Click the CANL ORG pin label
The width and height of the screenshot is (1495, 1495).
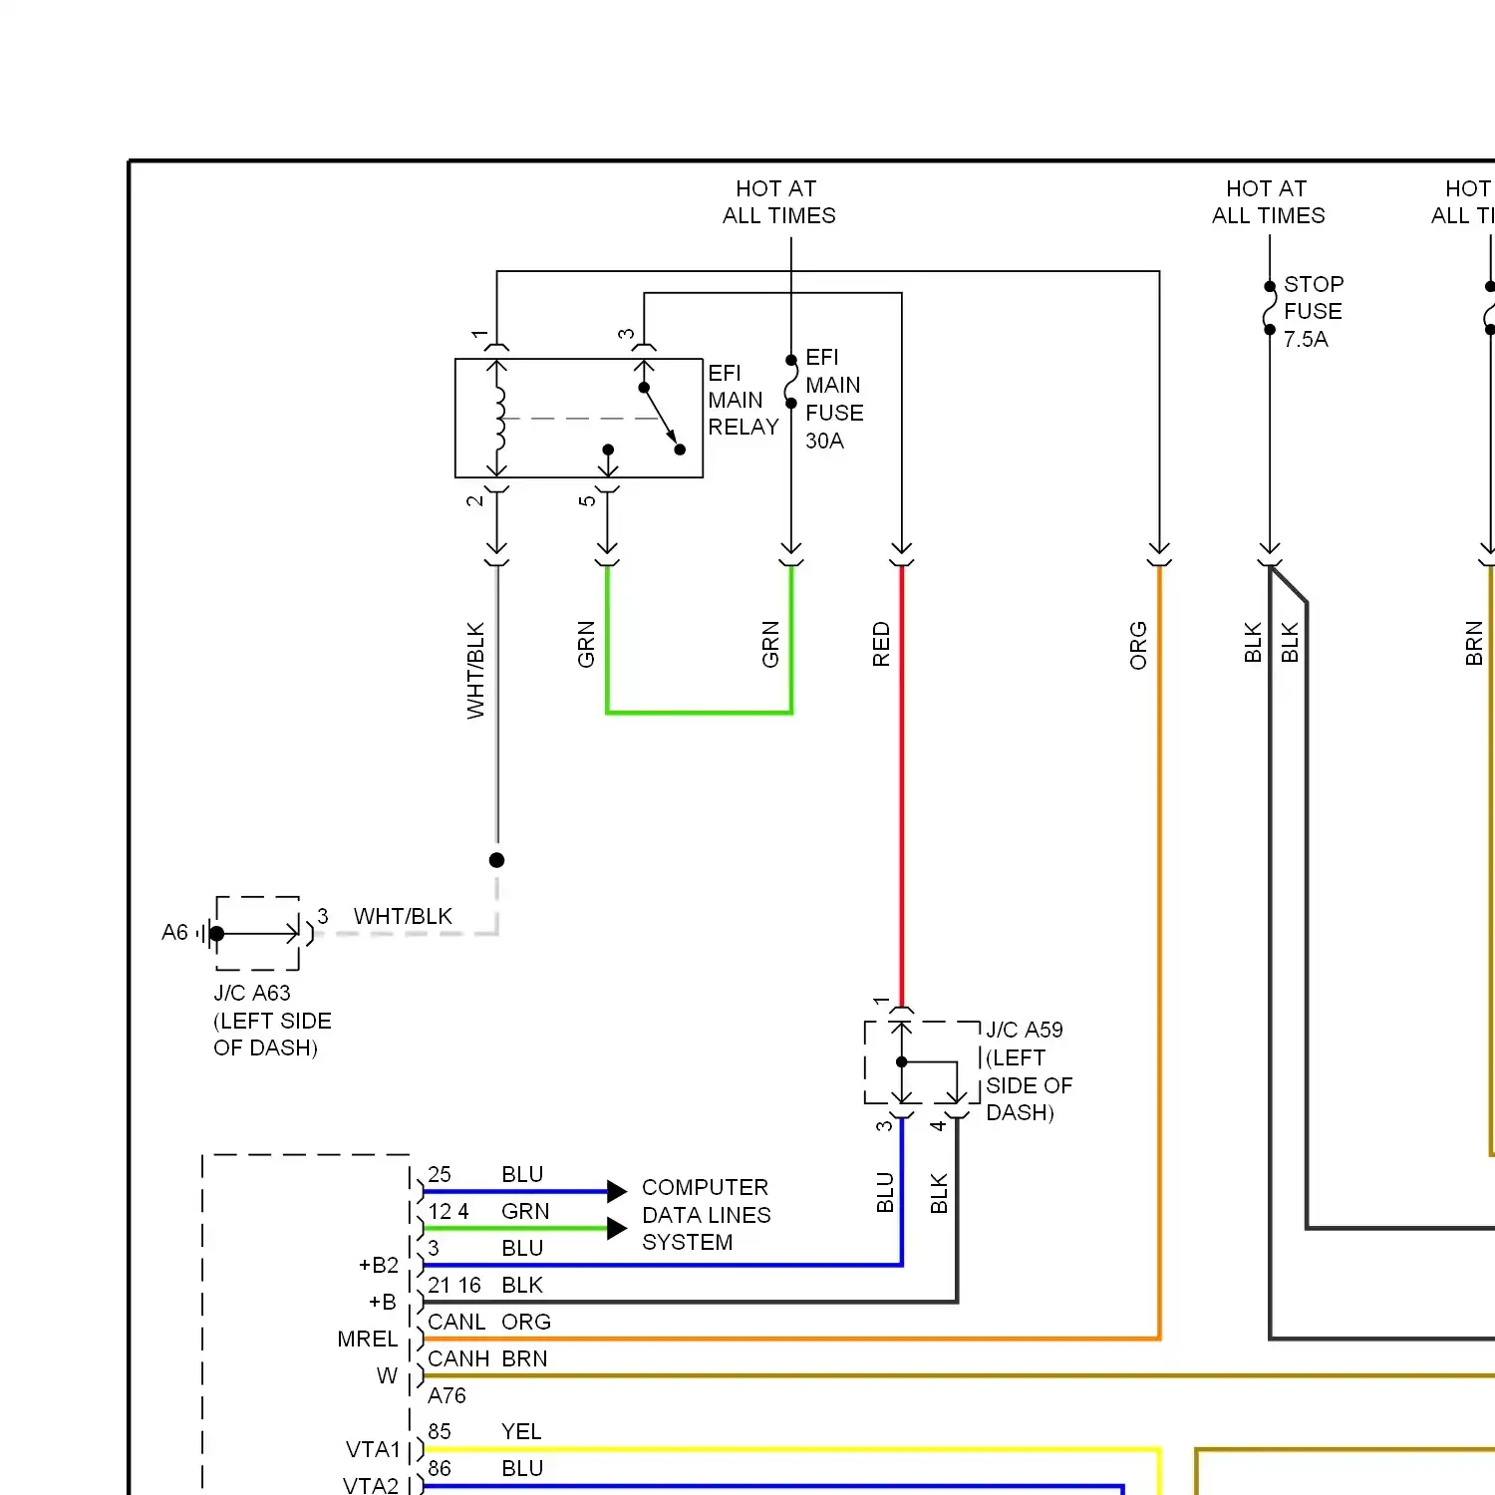point(489,1322)
